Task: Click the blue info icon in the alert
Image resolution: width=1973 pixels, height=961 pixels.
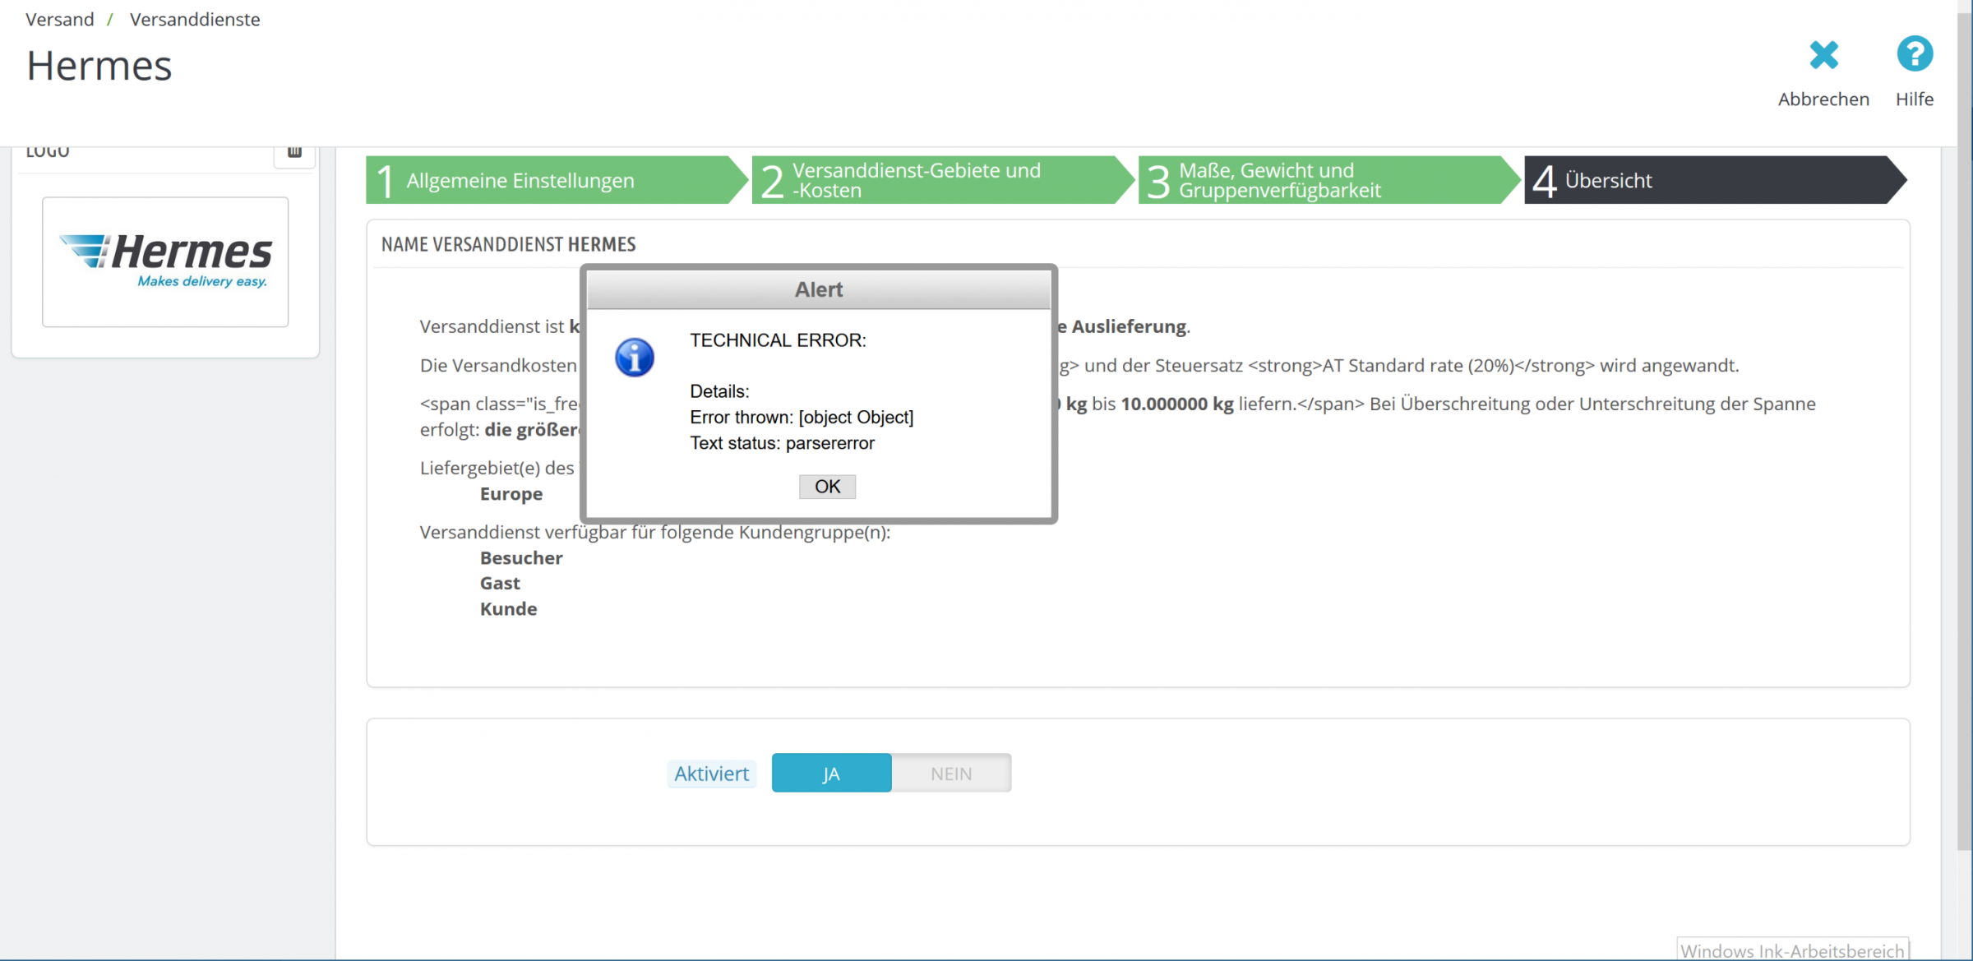Action: (634, 358)
